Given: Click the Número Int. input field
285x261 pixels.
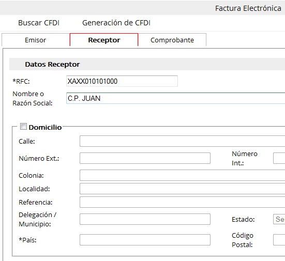Looking at the screenshot, I should (279, 158).
